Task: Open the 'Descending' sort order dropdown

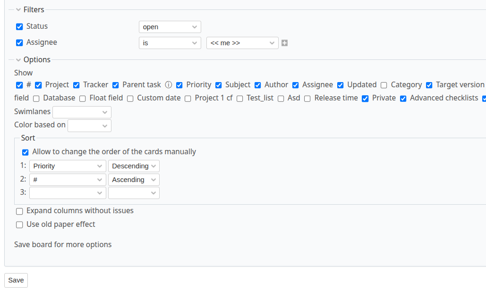Action: pos(134,166)
